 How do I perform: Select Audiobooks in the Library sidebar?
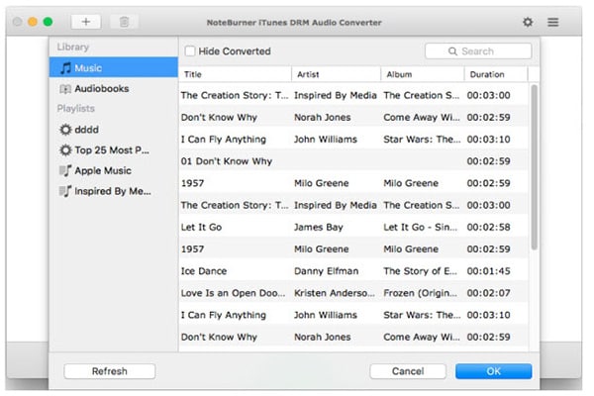tap(114, 89)
